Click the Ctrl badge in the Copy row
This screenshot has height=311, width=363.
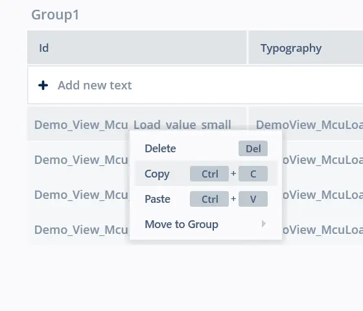pos(209,174)
